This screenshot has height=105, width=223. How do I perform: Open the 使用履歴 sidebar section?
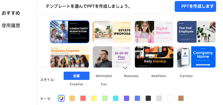point(11,26)
